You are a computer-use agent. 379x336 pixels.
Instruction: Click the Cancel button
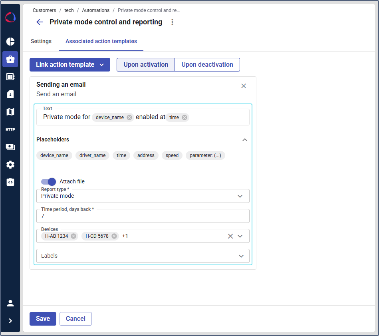(75, 319)
